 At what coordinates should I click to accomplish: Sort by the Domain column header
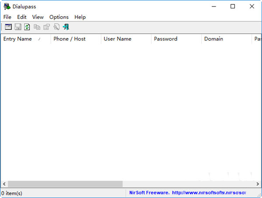click(227, 39)
